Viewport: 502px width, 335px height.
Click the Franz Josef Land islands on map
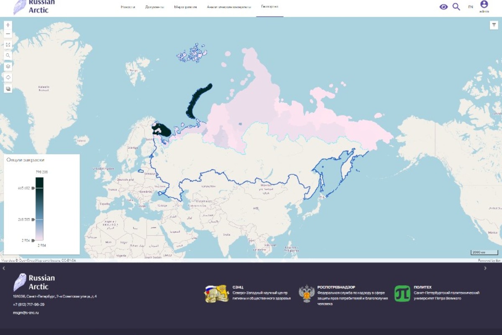[x=192, y=53]
